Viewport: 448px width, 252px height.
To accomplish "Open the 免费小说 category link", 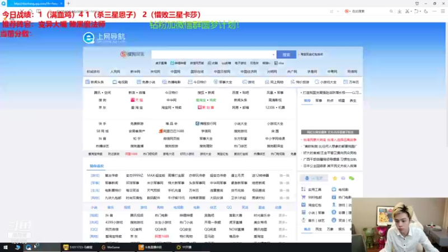I will tap(146, 82).
